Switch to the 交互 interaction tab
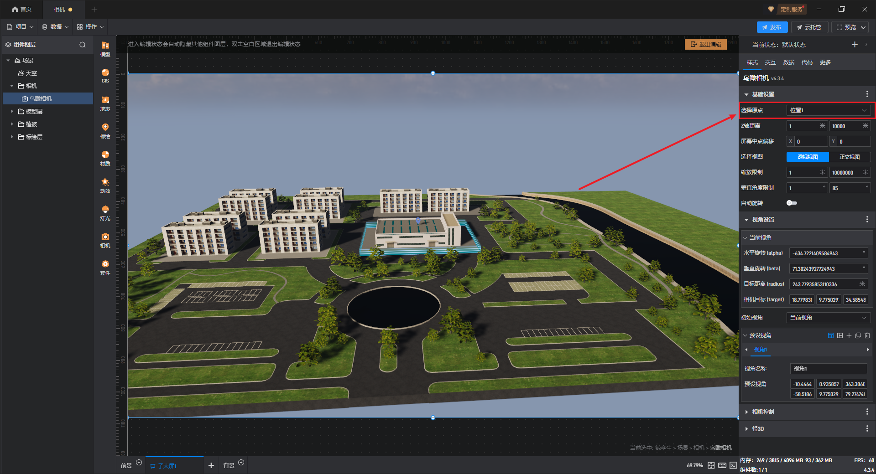This screenshot has height=474, width=876. click(770, 62)
